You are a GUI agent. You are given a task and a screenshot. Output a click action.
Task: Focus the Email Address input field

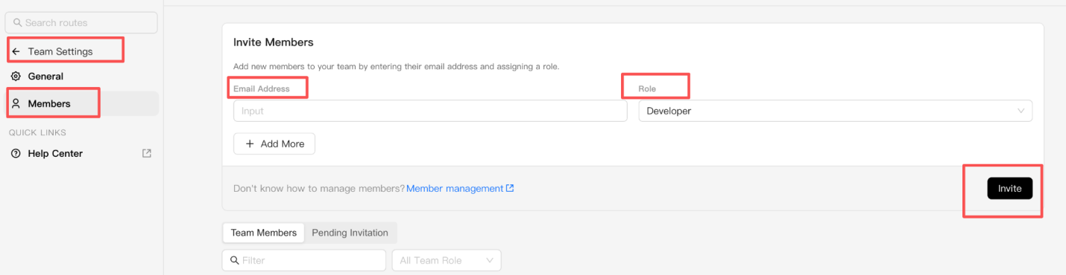430,111
